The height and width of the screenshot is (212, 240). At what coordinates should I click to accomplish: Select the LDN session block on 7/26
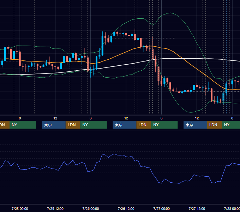(x=144, y=125)
